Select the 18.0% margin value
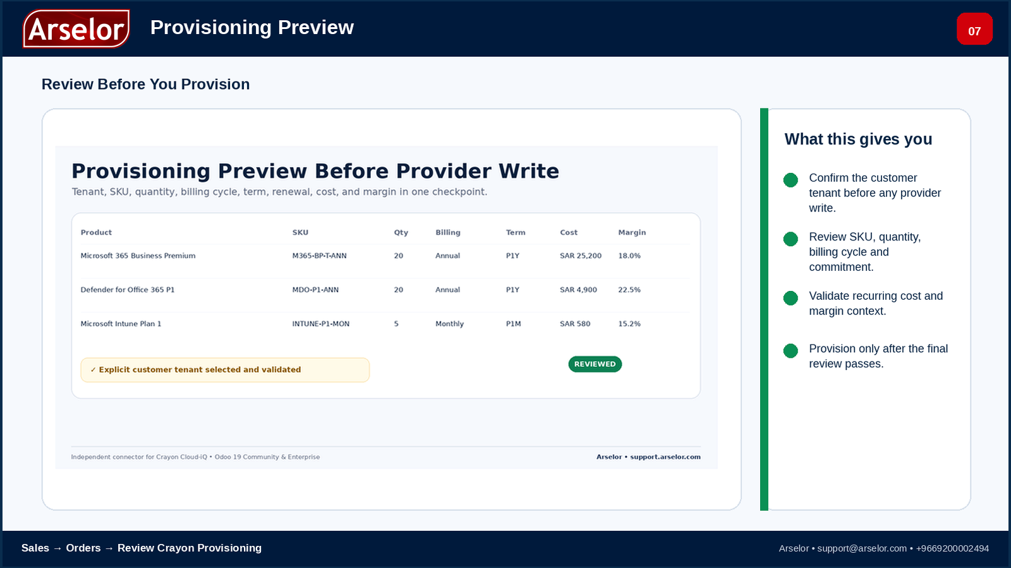The image size is (1011, 568). [629, 256]
